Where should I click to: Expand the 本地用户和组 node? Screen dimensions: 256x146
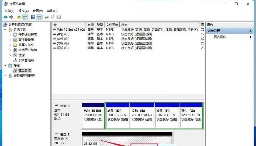pos(10,50)
